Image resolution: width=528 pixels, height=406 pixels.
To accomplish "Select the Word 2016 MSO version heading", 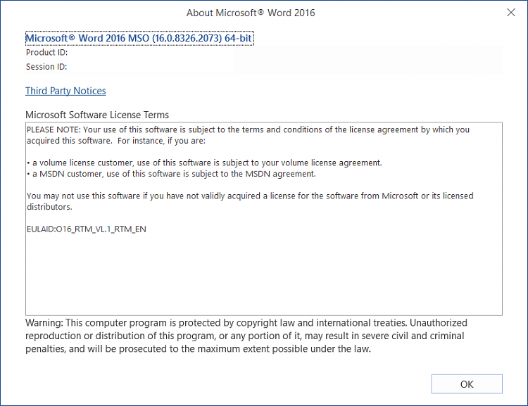I will click(139, 38).
